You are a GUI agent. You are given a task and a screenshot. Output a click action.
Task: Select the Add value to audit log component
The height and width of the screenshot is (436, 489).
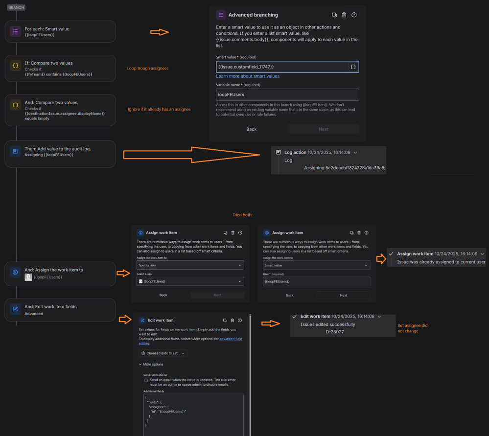[x=60, y=154]
